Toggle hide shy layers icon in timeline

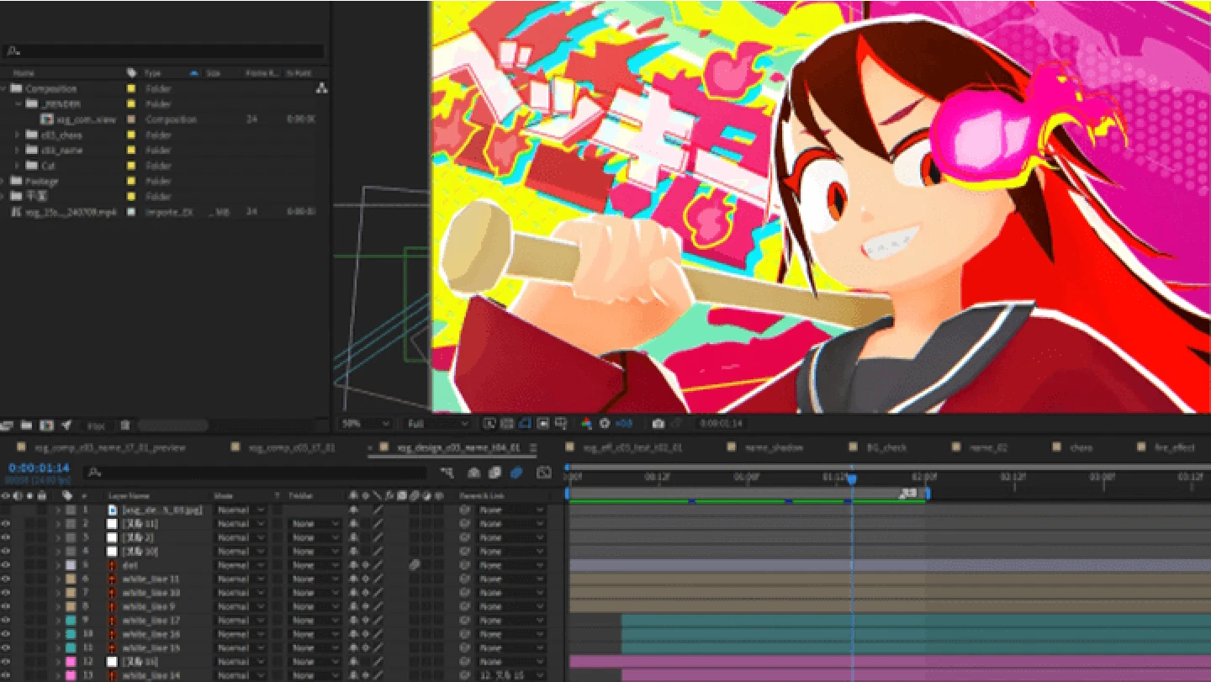473,473
